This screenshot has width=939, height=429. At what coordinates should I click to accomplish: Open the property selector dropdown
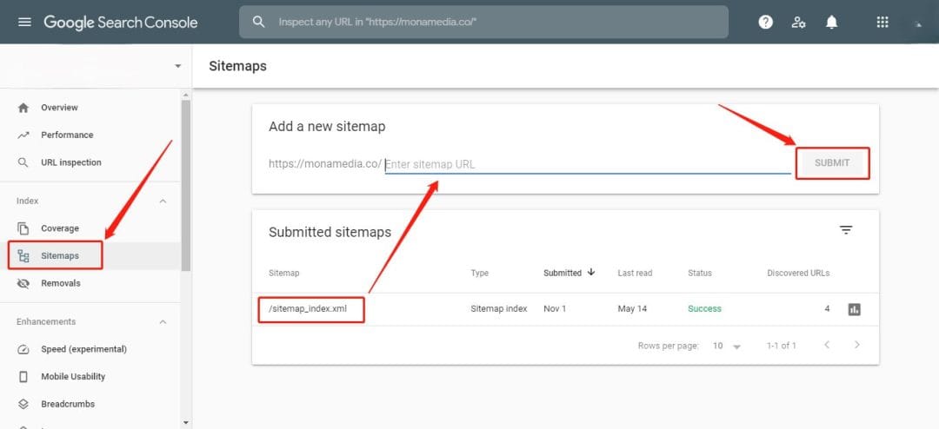click(177, 66)
